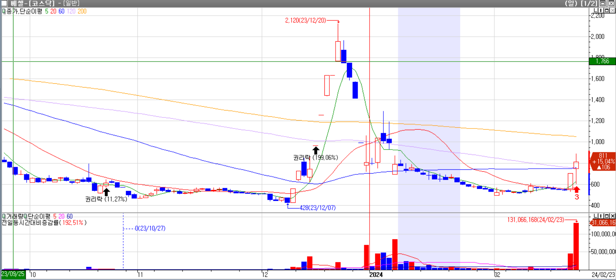This screenshot has height=280, width=616.
Task: Click the volume panel L icon
Action: pyautogui.click(x=596, y=216)
